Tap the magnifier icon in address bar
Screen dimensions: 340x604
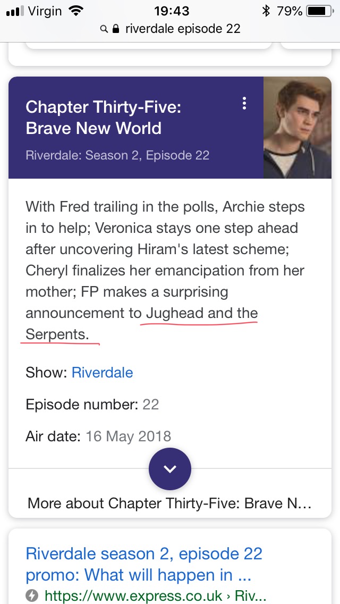[x=104, y=29]
